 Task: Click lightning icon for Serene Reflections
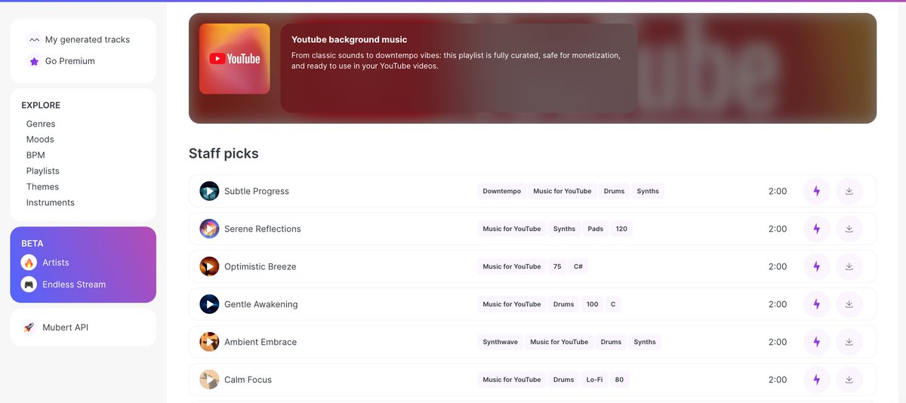click(x=816, y=229)
